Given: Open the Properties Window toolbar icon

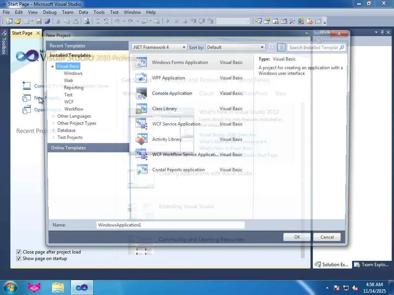Looking at the screenshot, I should coord(267,22).
